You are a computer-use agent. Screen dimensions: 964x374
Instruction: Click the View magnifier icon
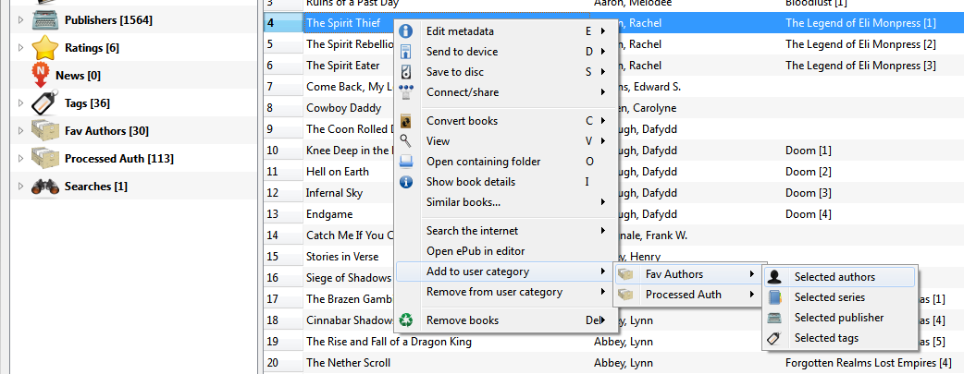coord(405,140)
